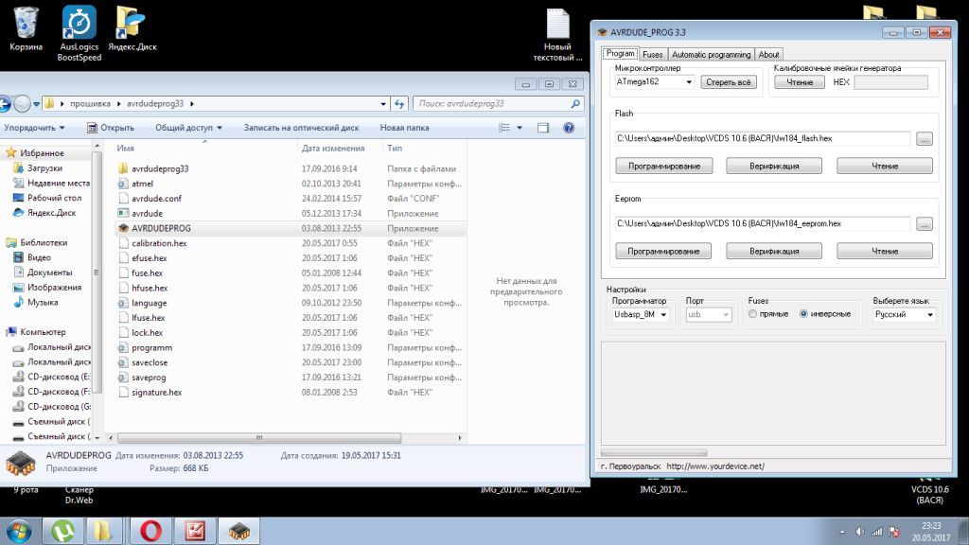Viewport: 969px width, 545px height.
Task: Browse for the Flash hex file
Action: coord(924,139)
